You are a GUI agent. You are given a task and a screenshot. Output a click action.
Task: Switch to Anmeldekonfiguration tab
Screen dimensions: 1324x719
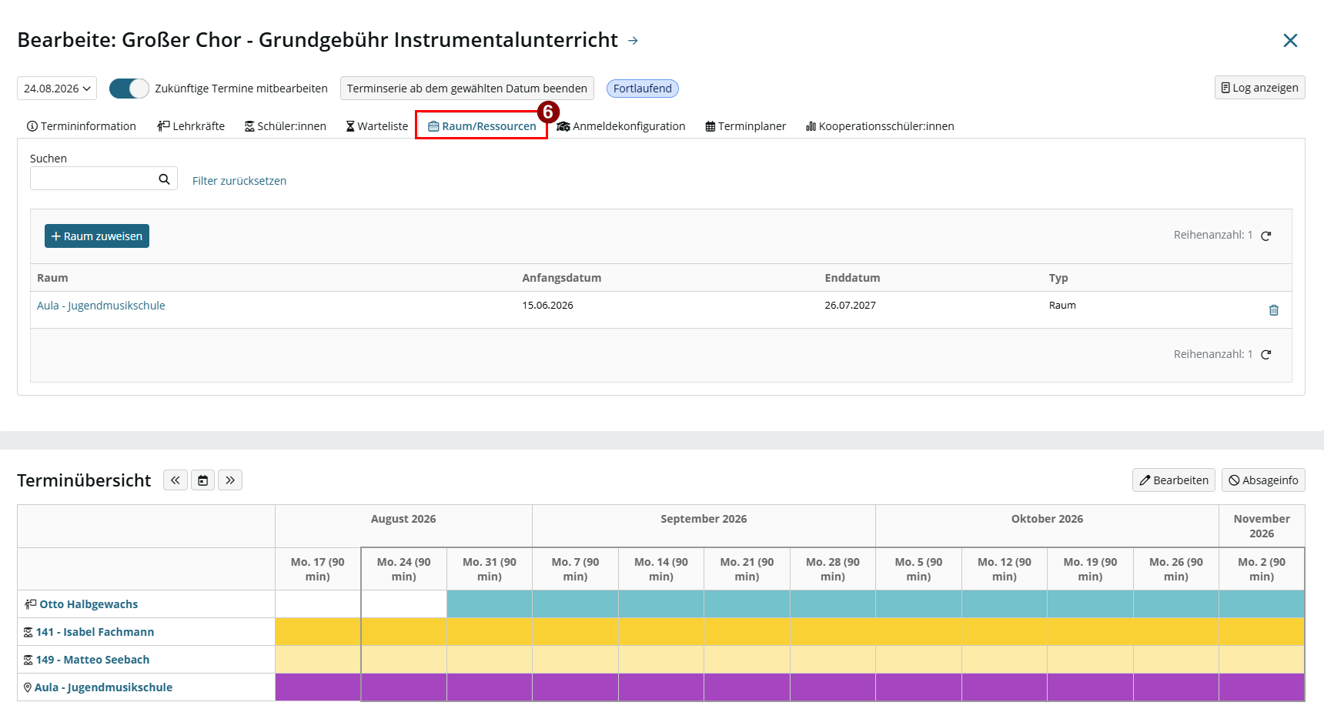point(621,126)
